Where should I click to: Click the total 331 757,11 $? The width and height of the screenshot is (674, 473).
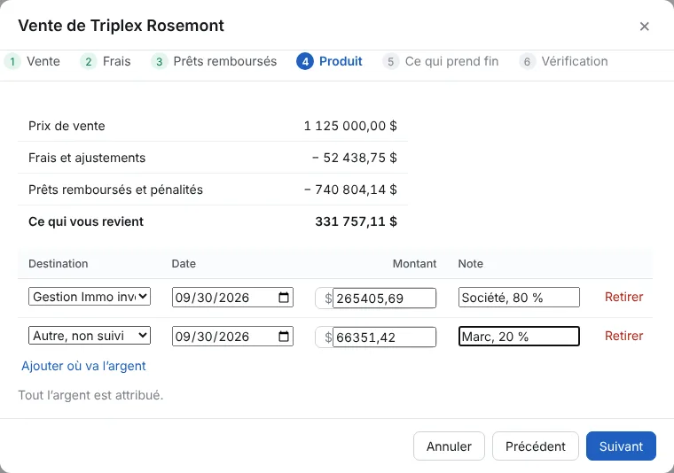[x=356, y=221]
